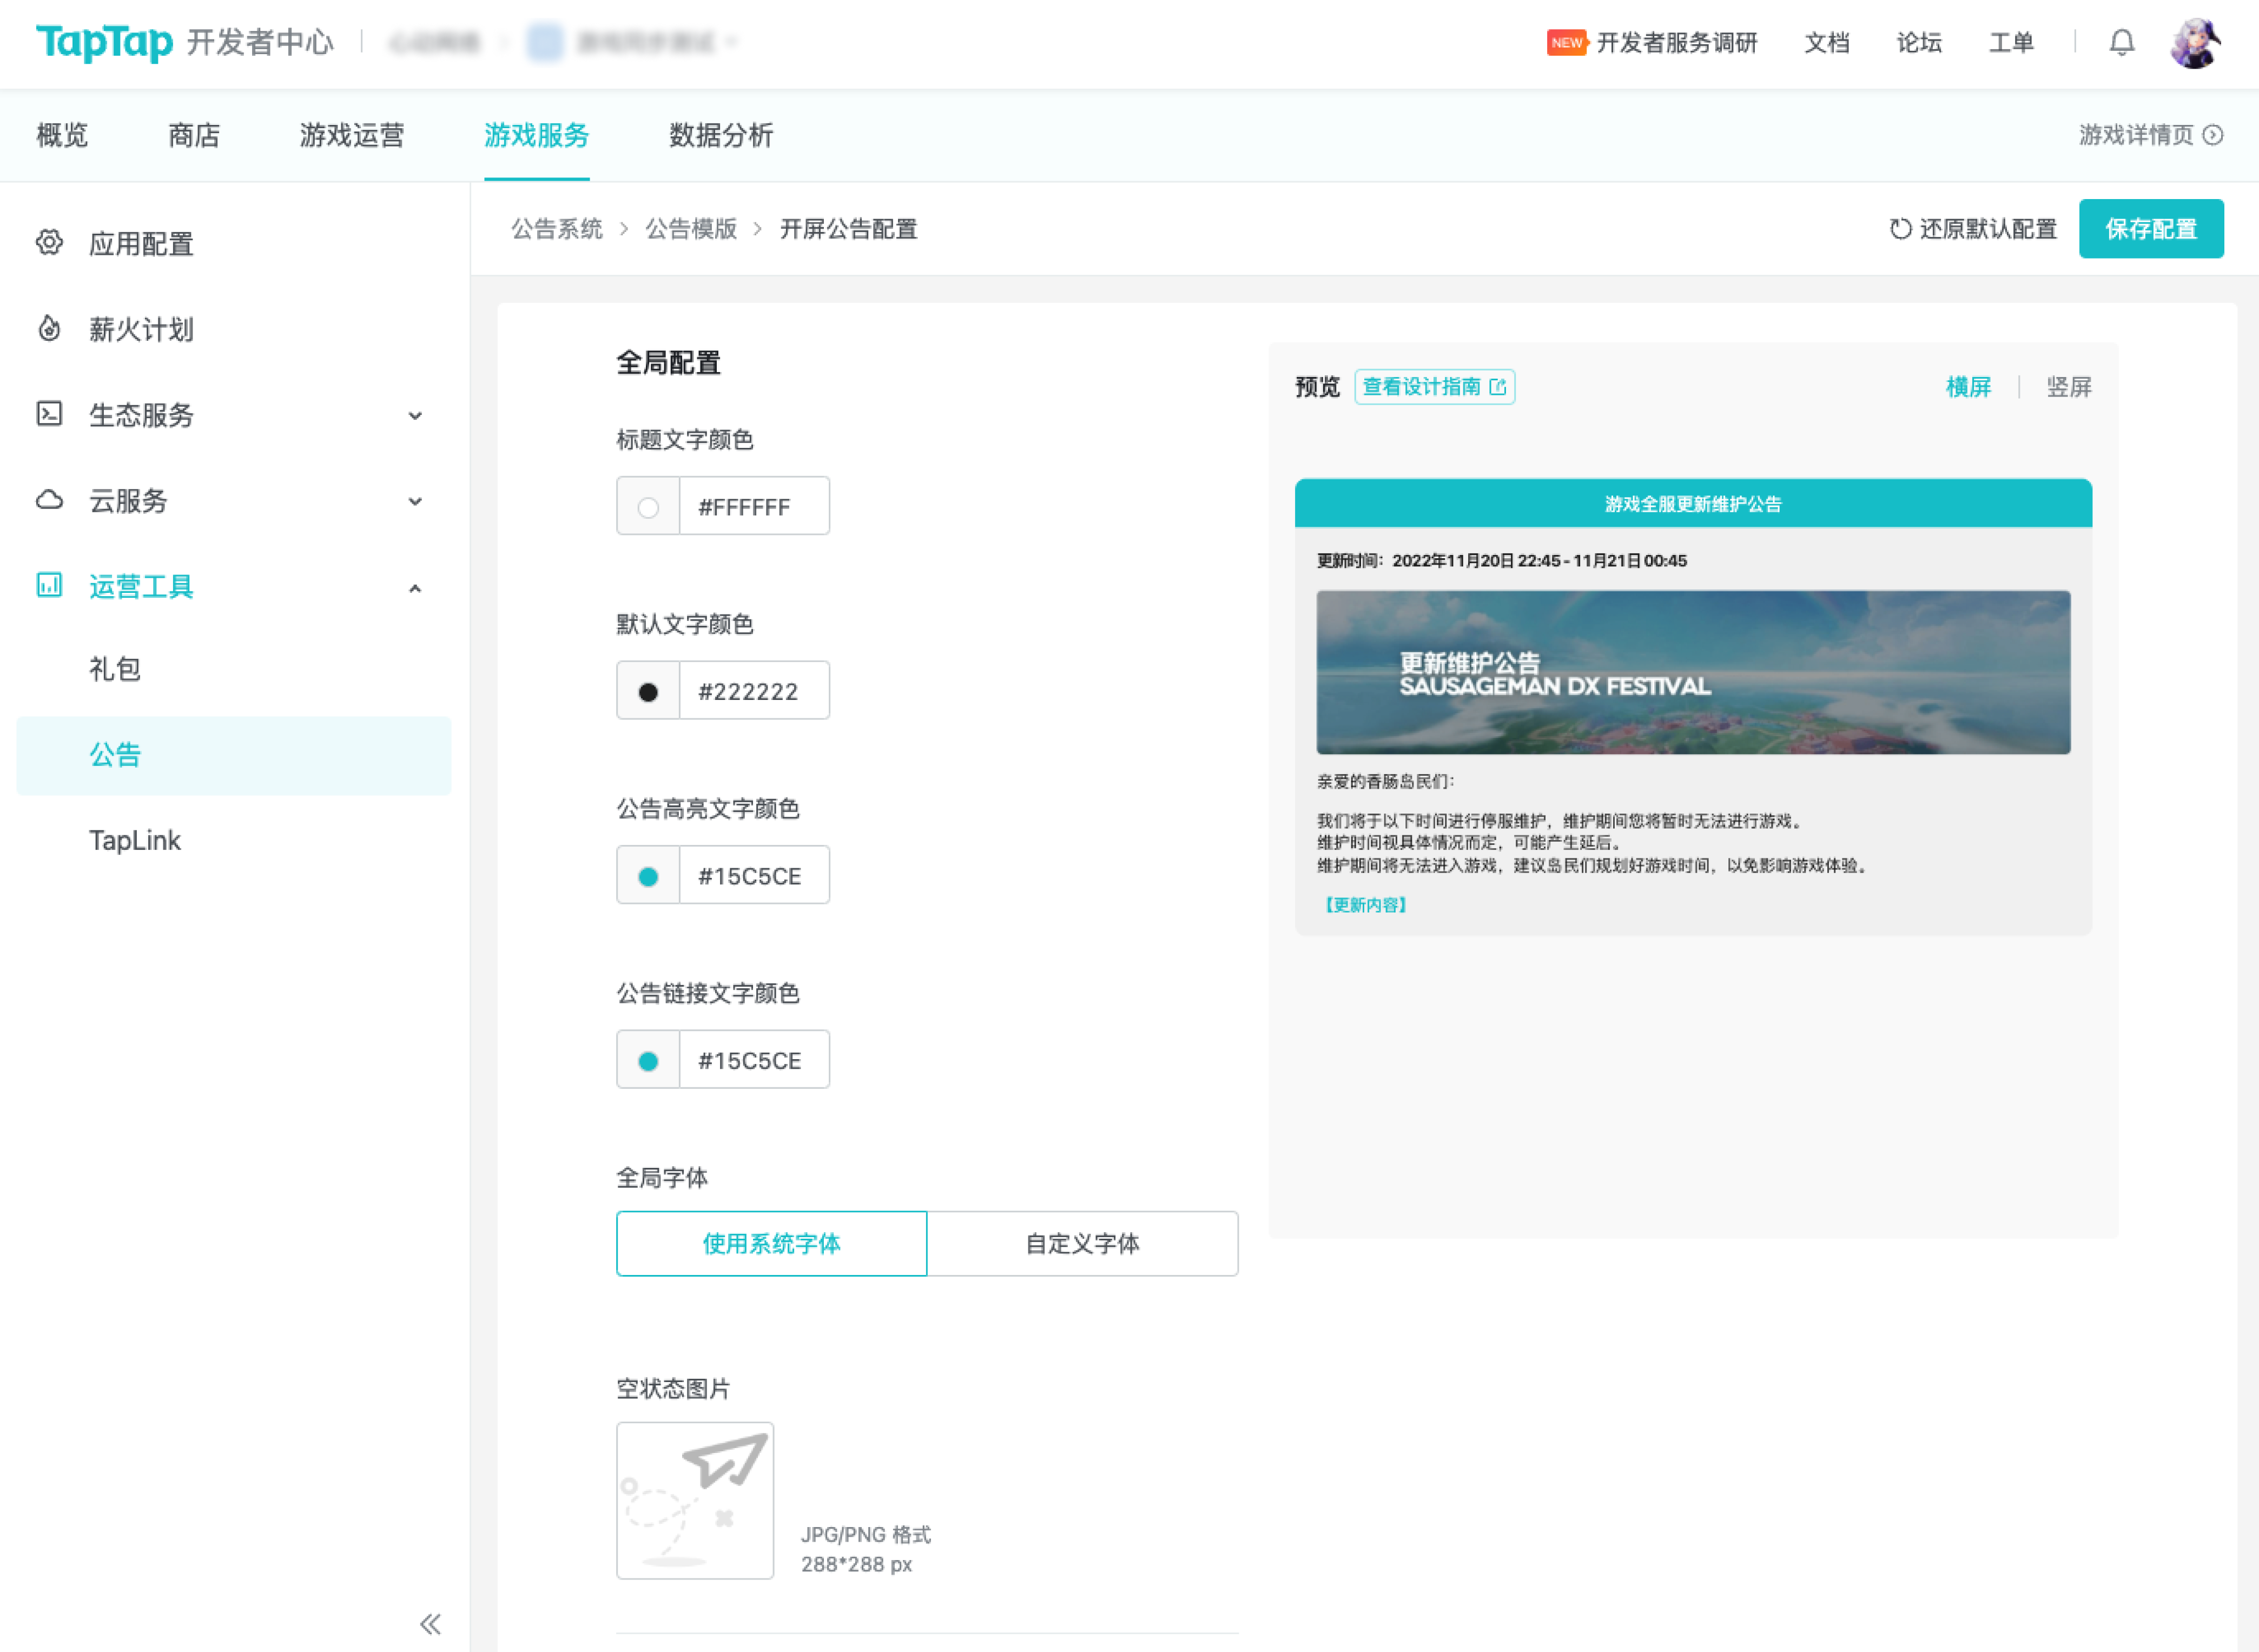Select 竖屏 preview mode
This screenshot has width=2259, height=1652.
[2069, 387]
